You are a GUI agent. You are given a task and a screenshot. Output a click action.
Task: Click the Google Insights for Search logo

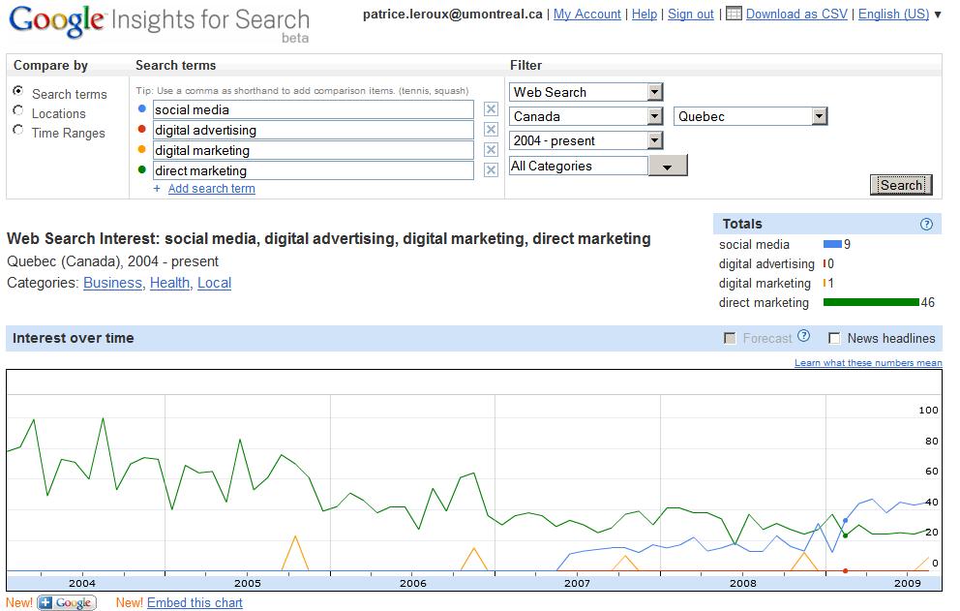pos(159,23)
